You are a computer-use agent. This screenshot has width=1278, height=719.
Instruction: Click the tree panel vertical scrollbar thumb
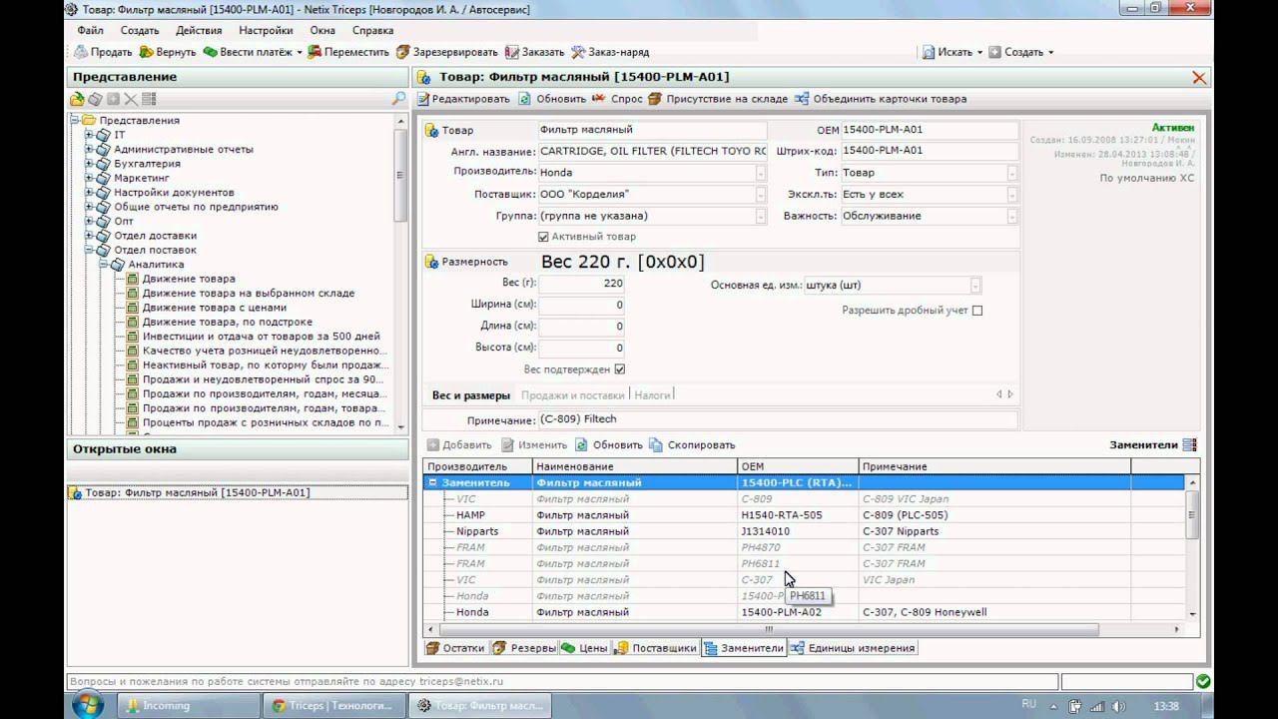click(400, 175)
